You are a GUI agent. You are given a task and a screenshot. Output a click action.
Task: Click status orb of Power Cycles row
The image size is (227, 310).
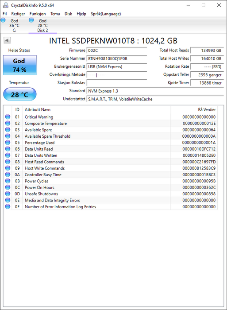[8, 181]
